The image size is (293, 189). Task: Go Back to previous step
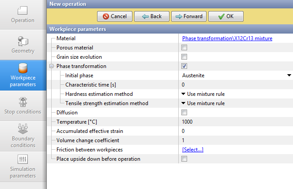(x=151, y=16)
